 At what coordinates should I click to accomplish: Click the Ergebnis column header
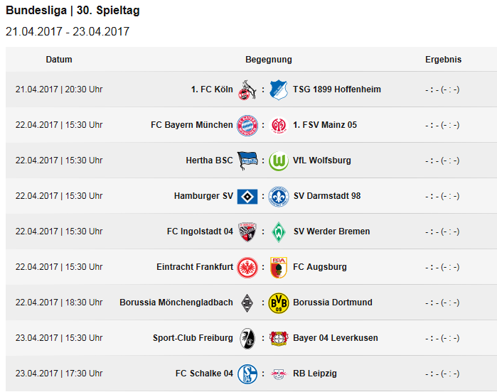(x=443, y=60)
